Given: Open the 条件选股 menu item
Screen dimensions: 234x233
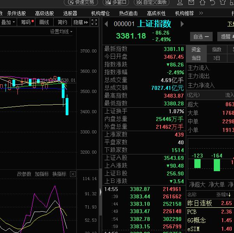Looking at the screenshot, I should click(x=16, y=14).
